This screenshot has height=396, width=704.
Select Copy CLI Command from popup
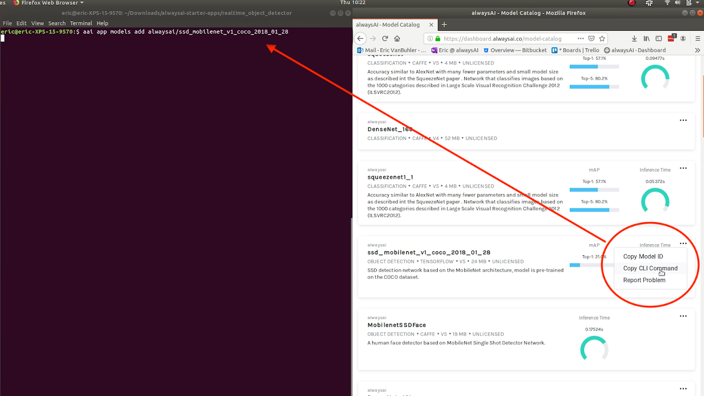tap(650, 268)
